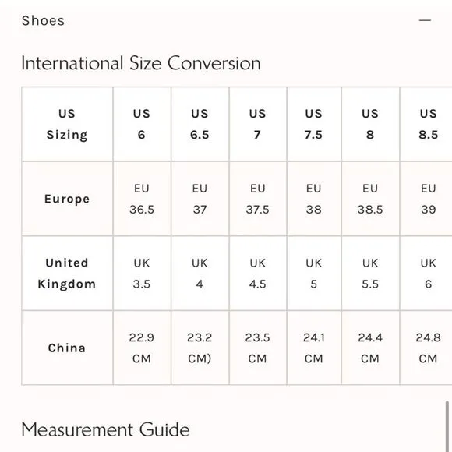The width and height of the screenshot is (452, 452).
Task: Select the US 6.5 header cell
Action: pos(200,124)
